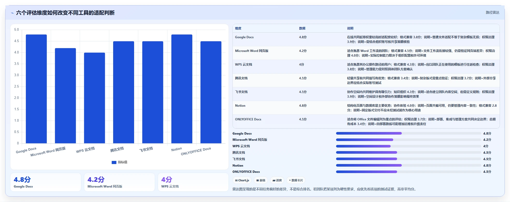
Task: Open the 4.8分 Google Docs stat card
Action: (46, 182)
